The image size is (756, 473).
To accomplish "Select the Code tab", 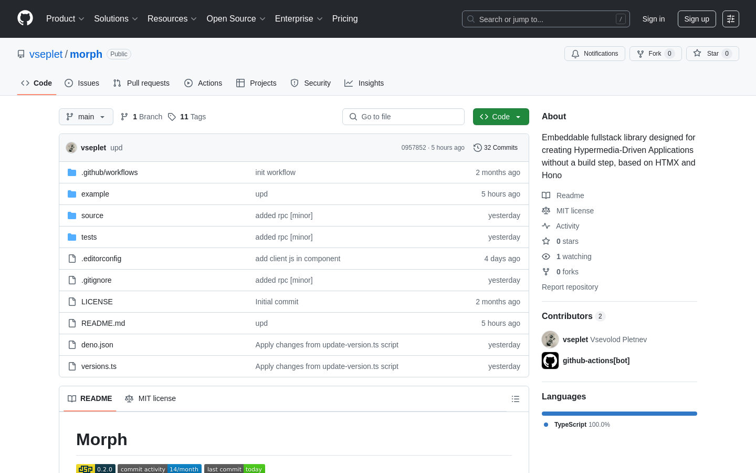I will tap(37, 83).
